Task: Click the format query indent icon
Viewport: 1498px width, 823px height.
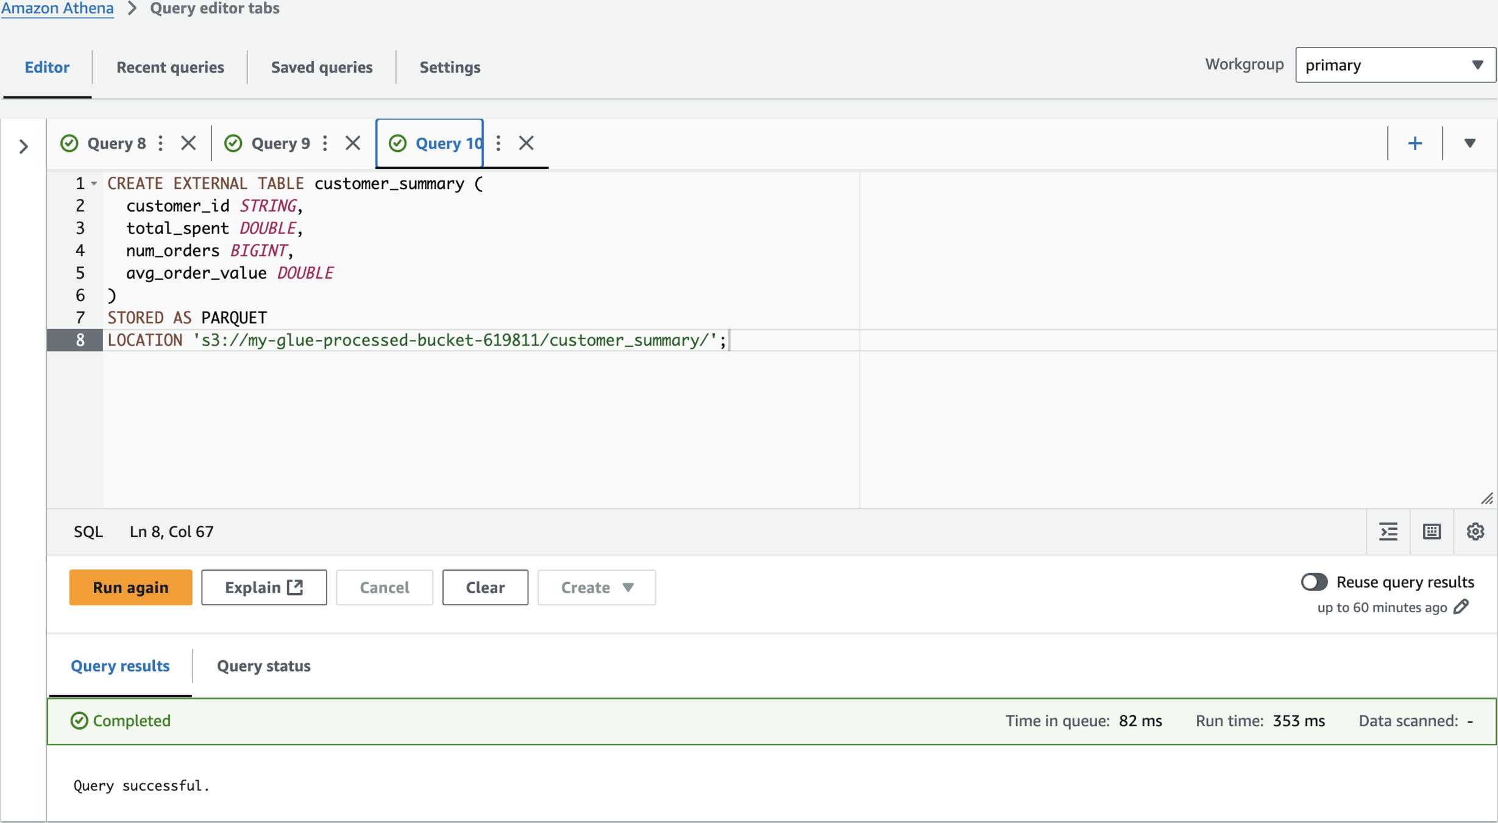Action: [x=1388, y=532]
